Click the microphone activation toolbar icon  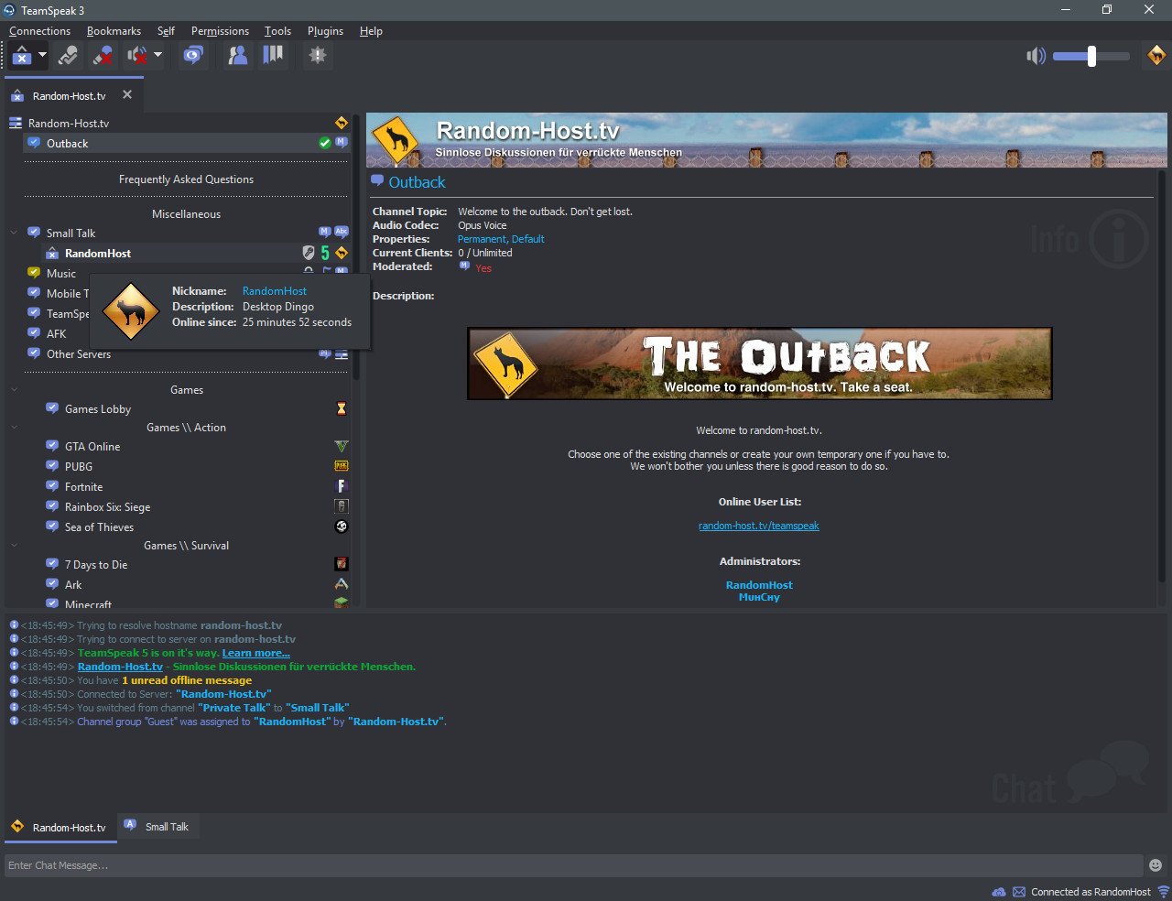pos(68,56)
